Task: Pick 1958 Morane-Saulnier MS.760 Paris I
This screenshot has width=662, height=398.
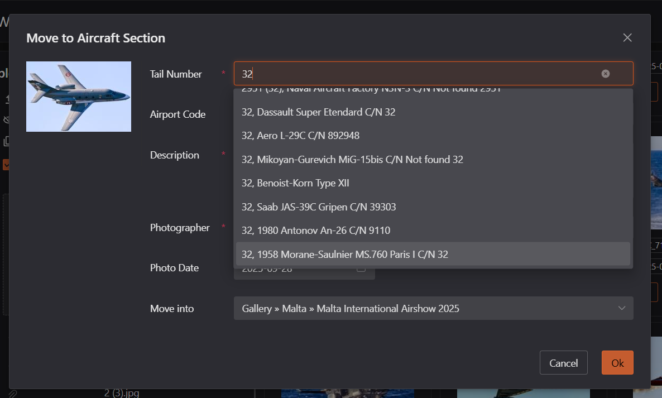Action: pyautogui.click(x=344, y=255)
